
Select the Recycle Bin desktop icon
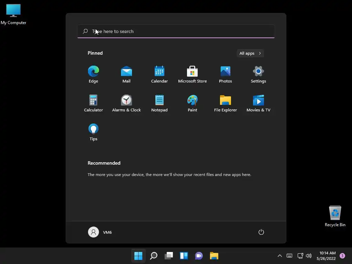(335, 216)
